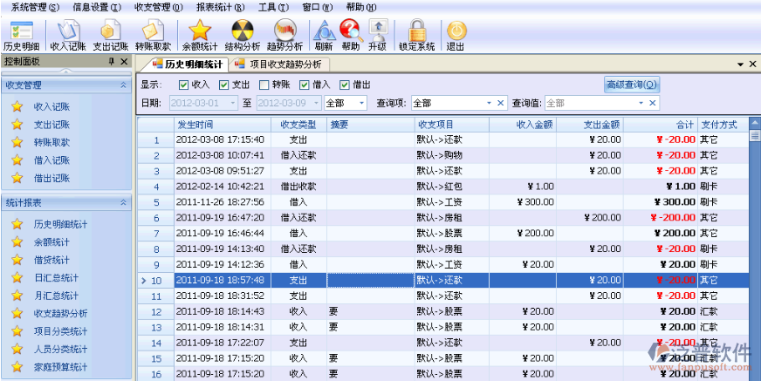Click the 退出 power icon
Screen dimensions: 761x381
(455, 34)
